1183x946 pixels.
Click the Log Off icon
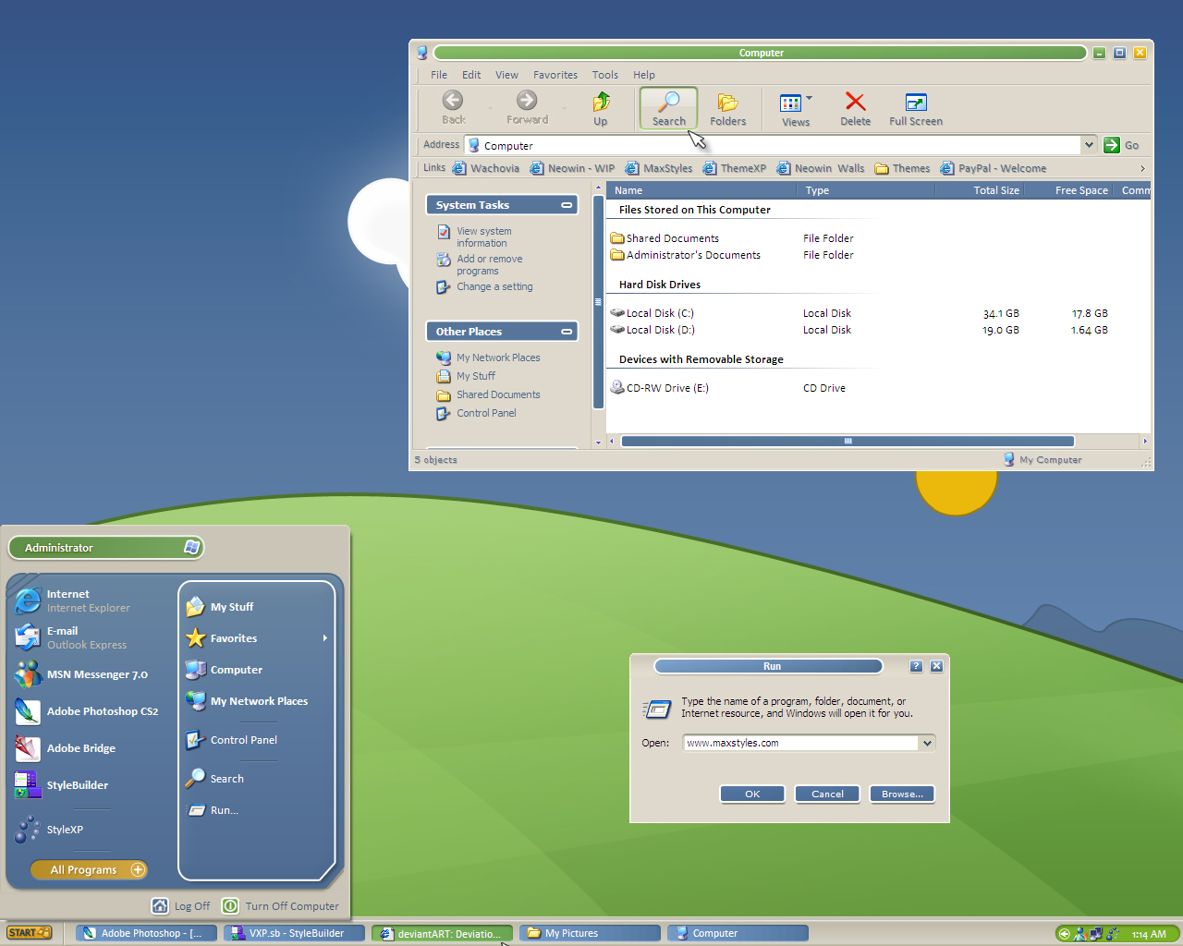pyautogui.click(x=161, y=906)
